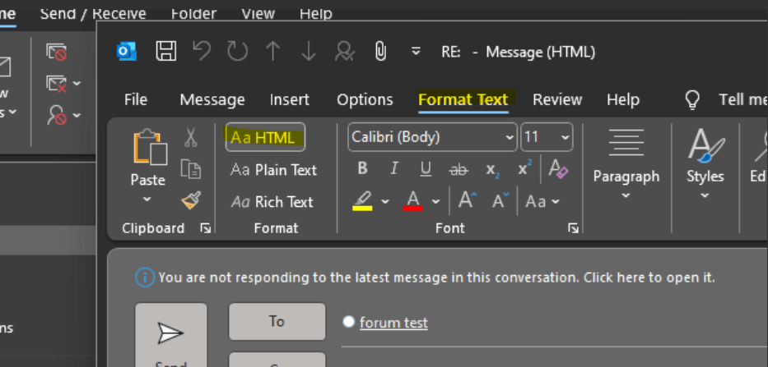Click the Copy icon in Clipboard group

190,168
